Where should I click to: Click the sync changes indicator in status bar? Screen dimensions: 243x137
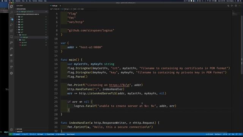25,134
